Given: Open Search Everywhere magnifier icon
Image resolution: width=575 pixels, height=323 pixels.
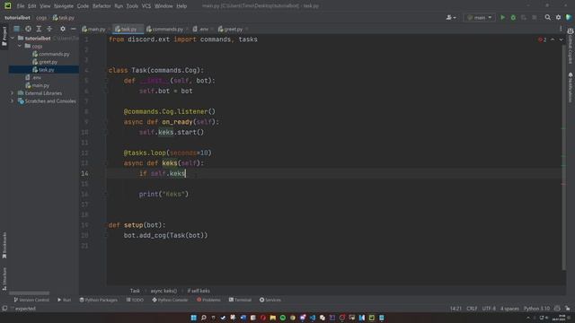Looking at the screenshot, I should coord(547,18).
